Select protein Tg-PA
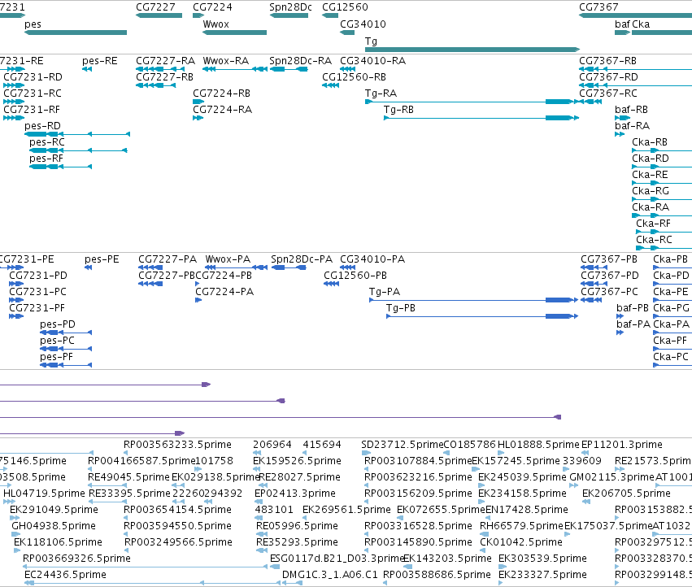692x587 pixels. (473, 300)
